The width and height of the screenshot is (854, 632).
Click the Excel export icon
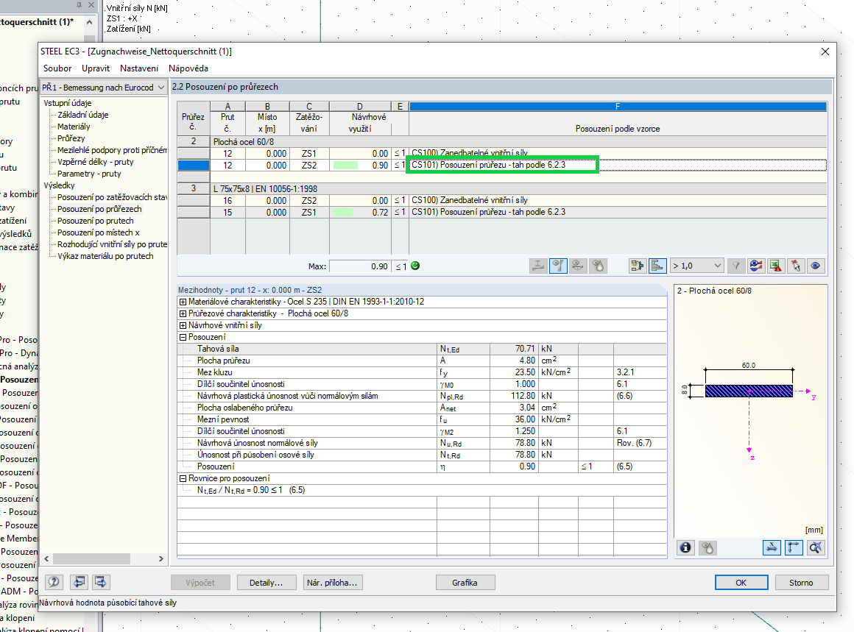coord(775,266)
